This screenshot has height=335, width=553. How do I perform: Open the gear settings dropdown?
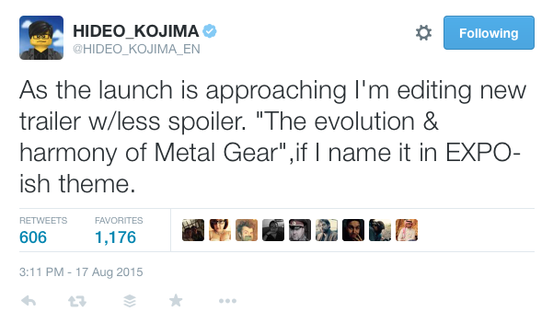point(423,33)
